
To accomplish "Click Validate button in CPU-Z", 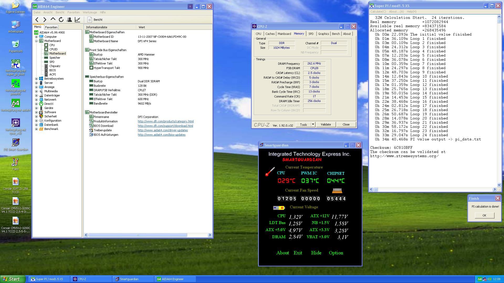I will coord(326,124).
